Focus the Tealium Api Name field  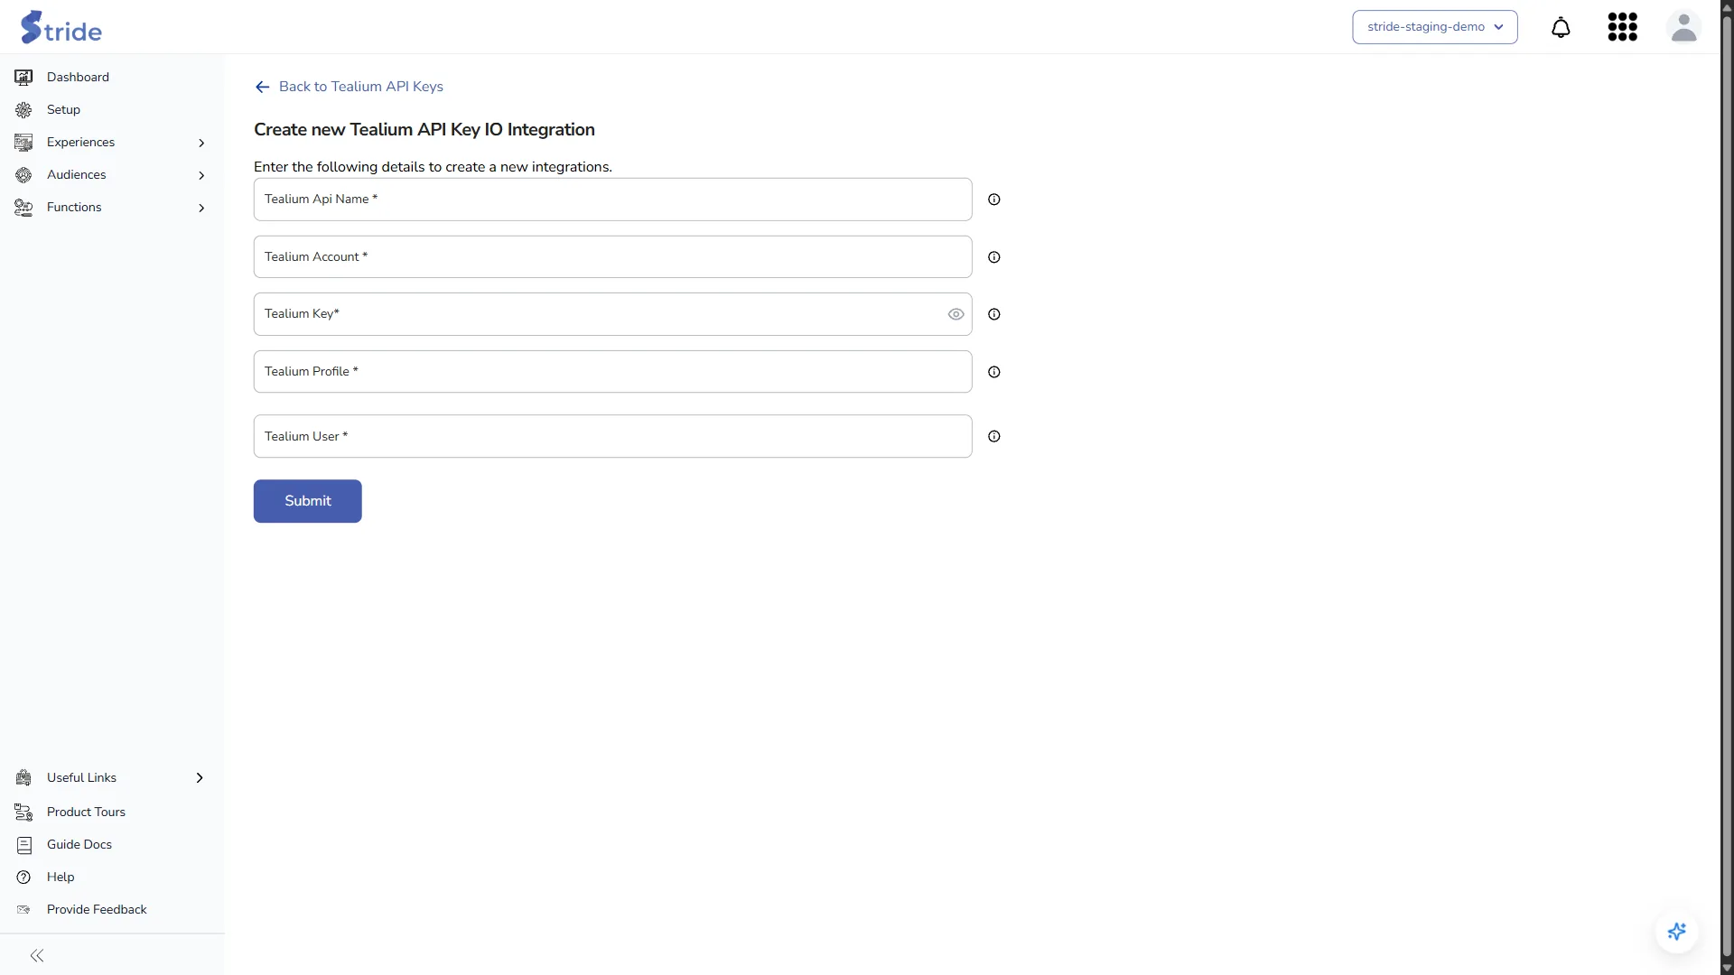click(612, 200)
